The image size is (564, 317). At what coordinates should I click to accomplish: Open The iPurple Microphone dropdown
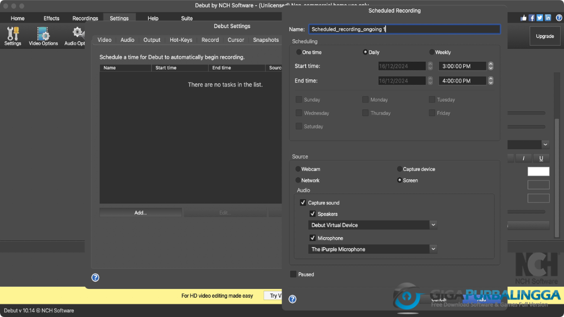[x=373, y=249]
